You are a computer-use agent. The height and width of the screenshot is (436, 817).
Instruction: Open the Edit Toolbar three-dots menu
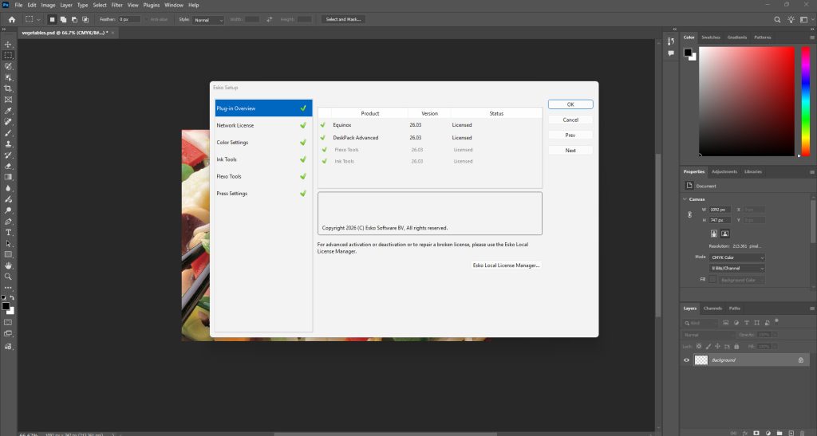pos(8,288)
